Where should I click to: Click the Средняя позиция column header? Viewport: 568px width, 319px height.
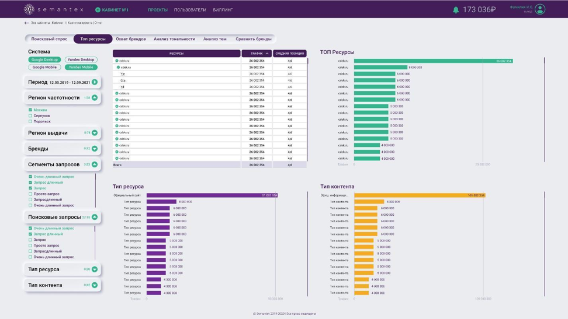pyautogui.click(x=289, y=54)
